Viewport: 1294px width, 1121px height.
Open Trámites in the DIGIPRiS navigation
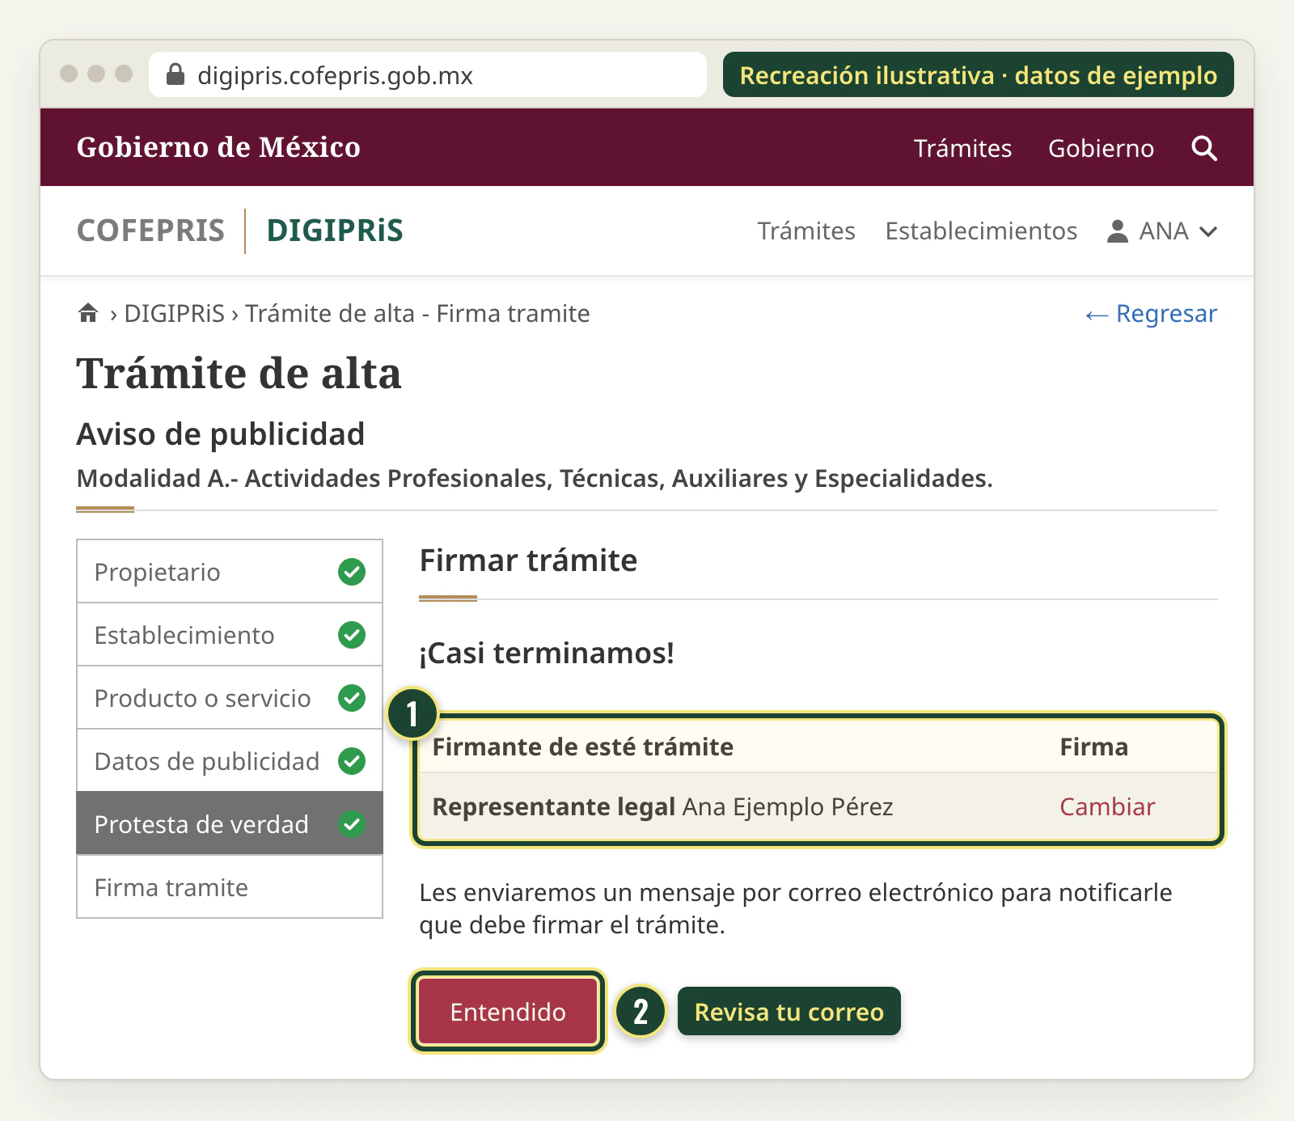coord(806,231)
